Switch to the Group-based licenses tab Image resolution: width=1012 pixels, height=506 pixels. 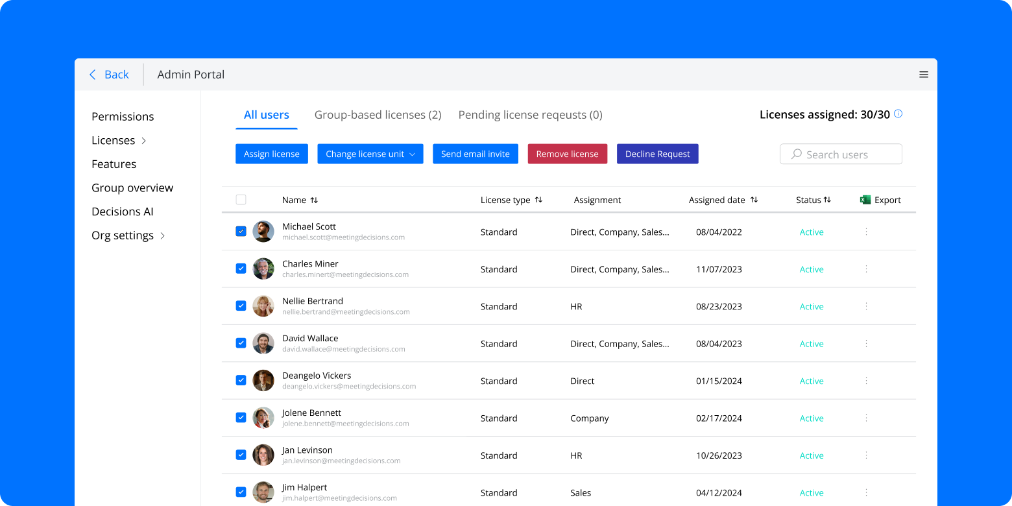tap(378, 114)
